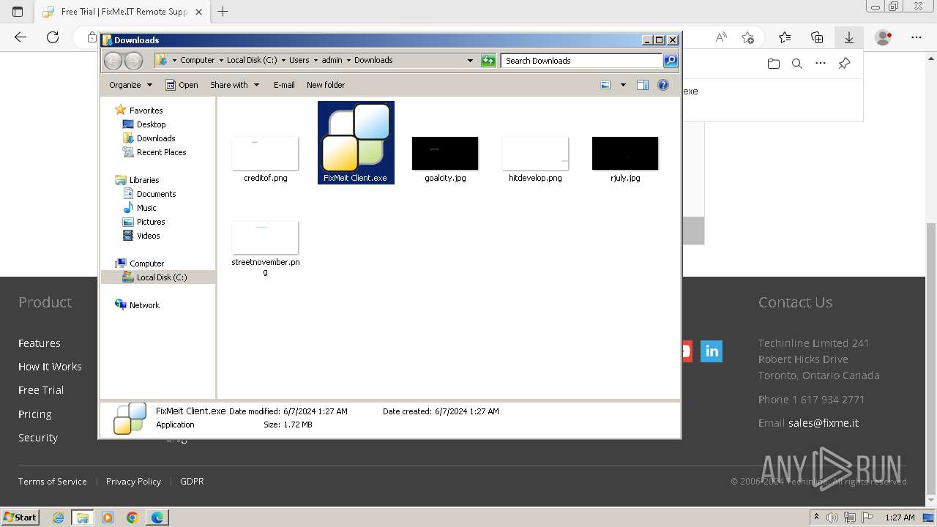The height and width of the screenshot is (527, 937).
Task: Click Users in the address breadcrumb
Action: 299,61
